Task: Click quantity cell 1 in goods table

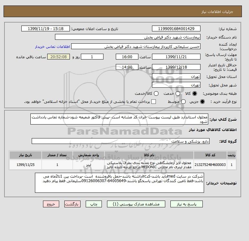Action: 57,165
